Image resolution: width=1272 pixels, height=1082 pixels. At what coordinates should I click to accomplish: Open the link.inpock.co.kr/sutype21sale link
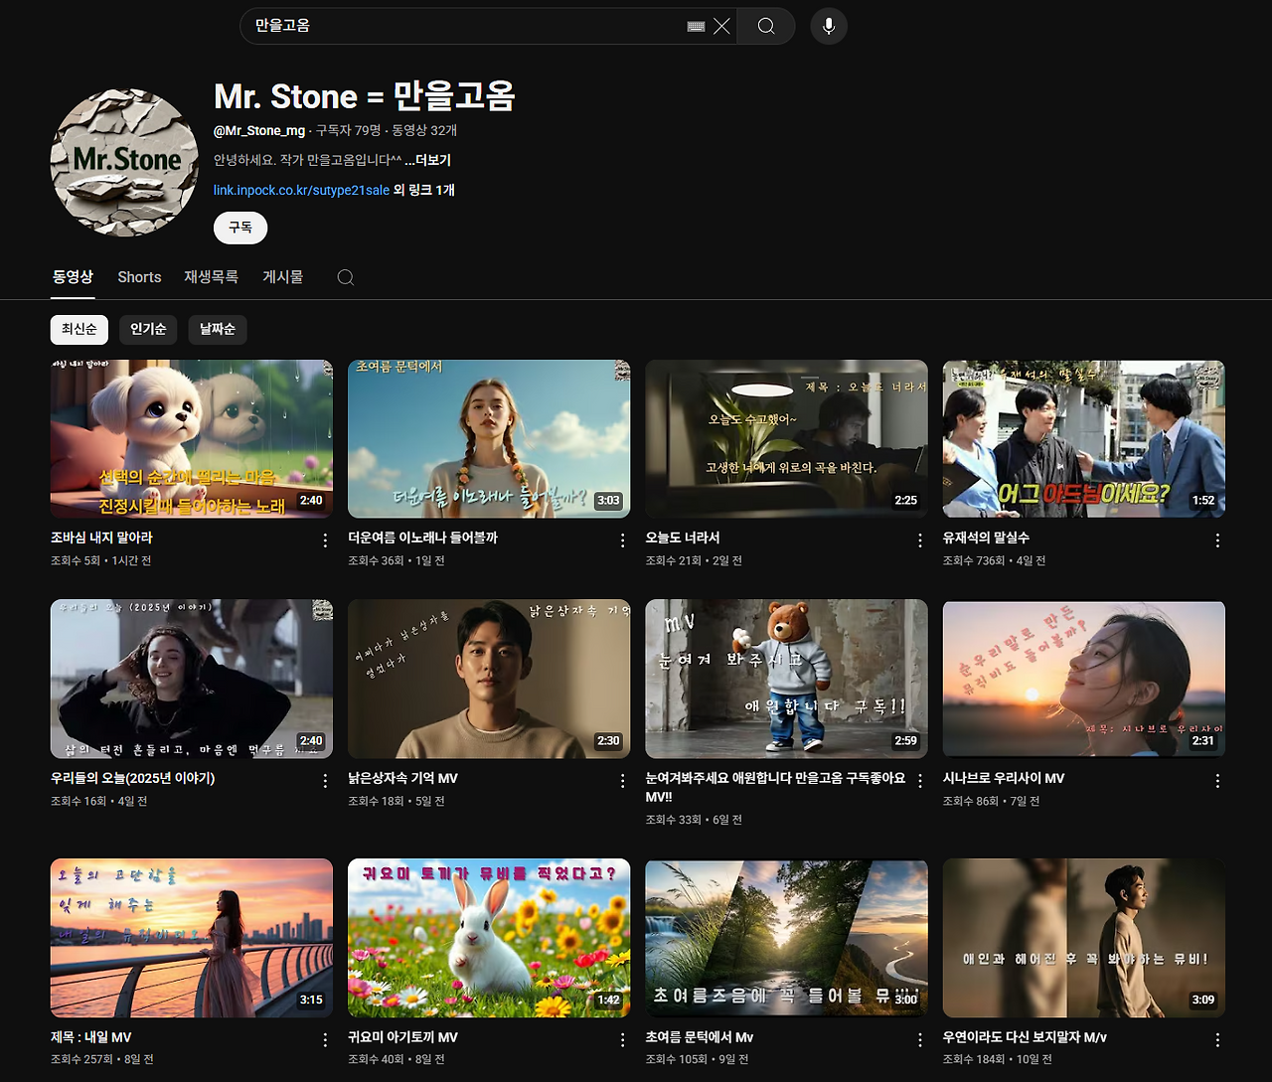(x=301, y=190)
